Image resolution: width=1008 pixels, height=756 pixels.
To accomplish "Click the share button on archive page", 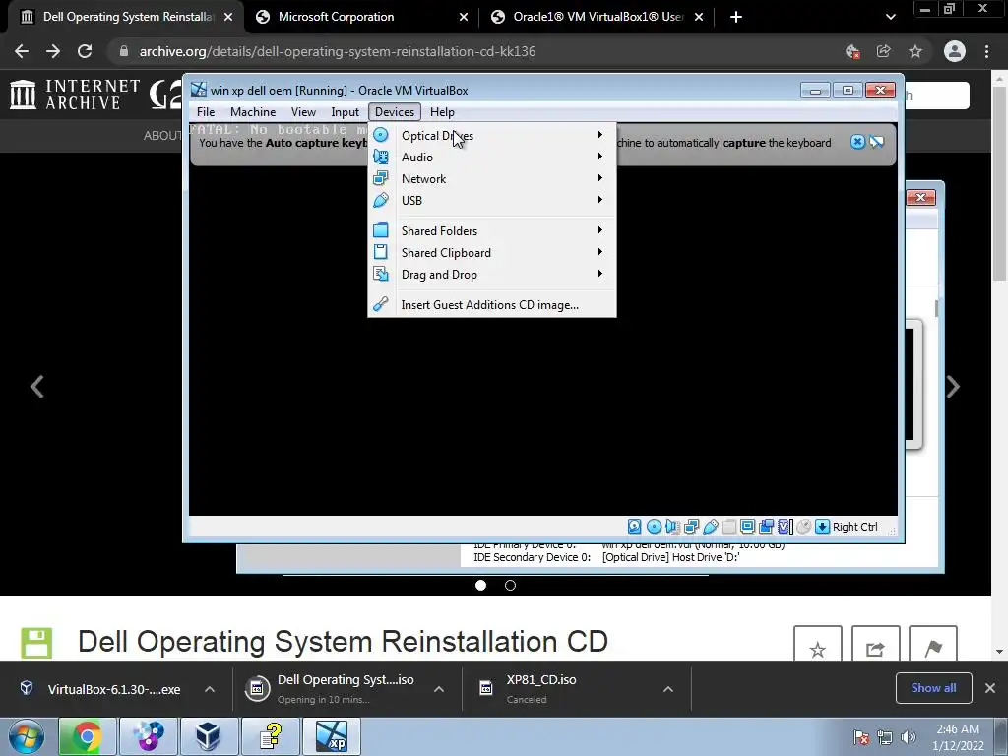I will (x=875, y=644).
